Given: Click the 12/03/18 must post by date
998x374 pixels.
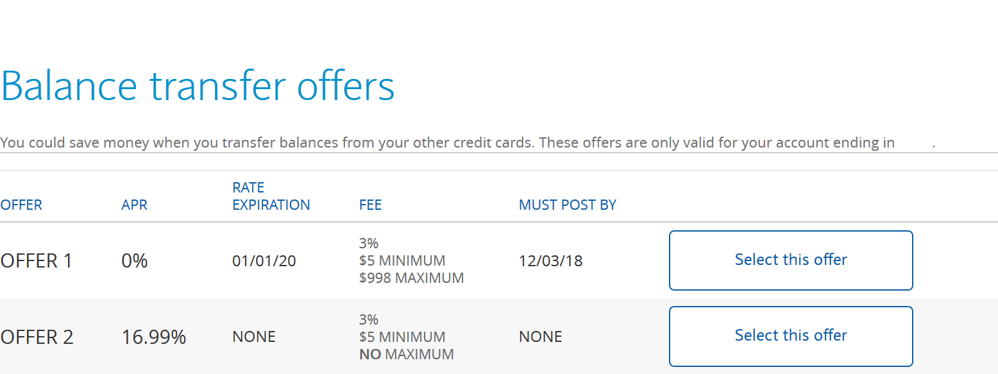Looking at the screenshot, I should coord(551,262).
